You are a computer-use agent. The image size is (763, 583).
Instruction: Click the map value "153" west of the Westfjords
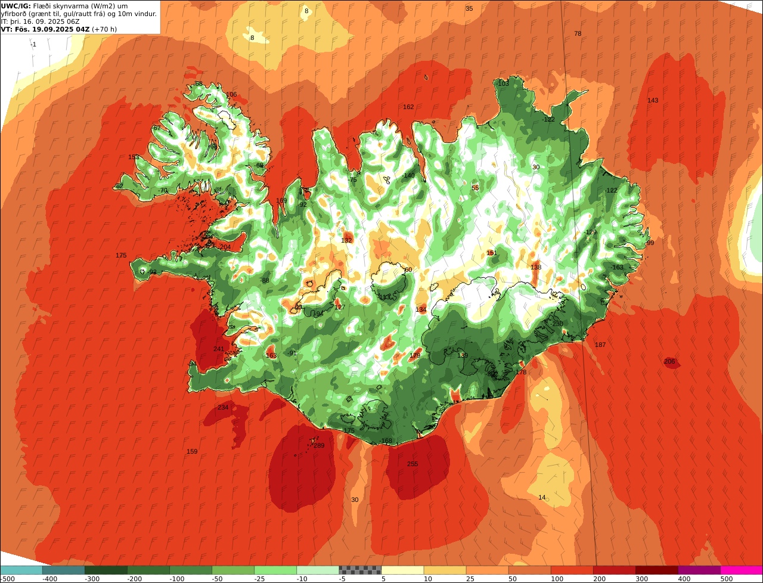tap(134, 157)
